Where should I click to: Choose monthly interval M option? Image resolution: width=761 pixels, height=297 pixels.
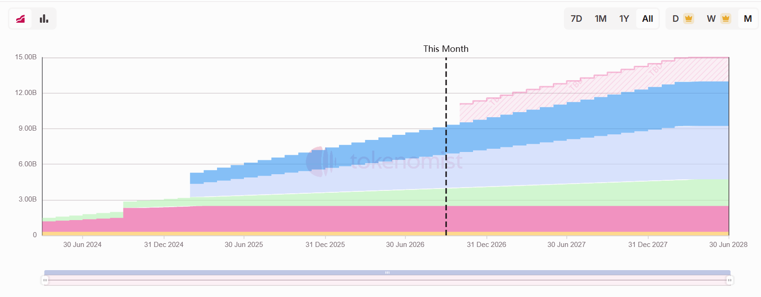(748, 19)
